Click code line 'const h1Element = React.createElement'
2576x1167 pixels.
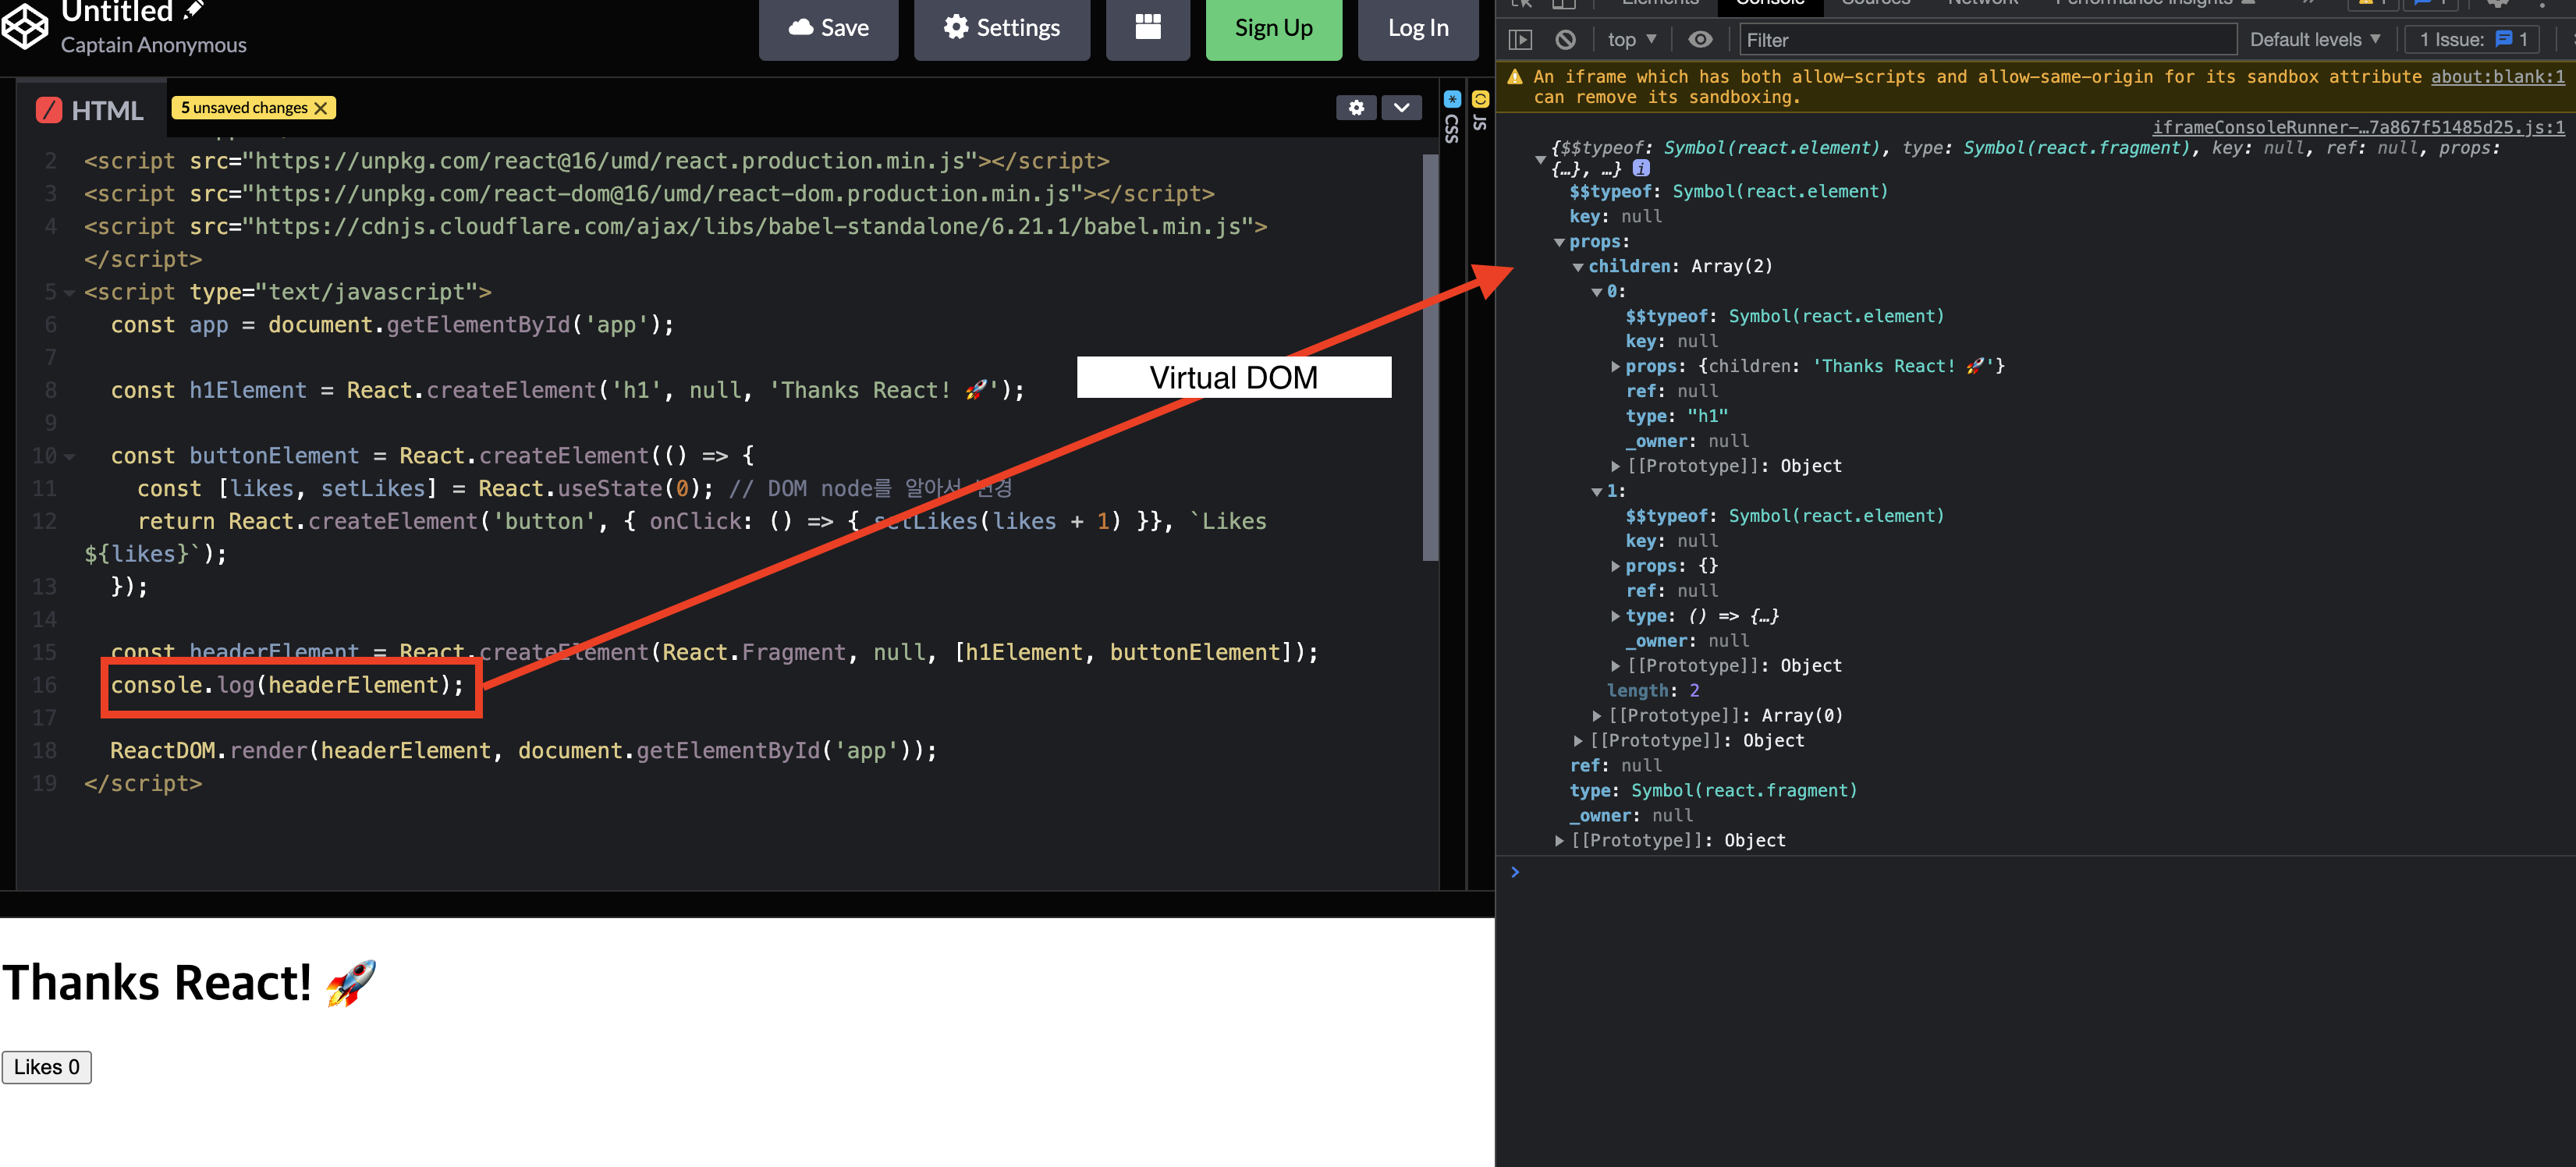pos(567,391)
